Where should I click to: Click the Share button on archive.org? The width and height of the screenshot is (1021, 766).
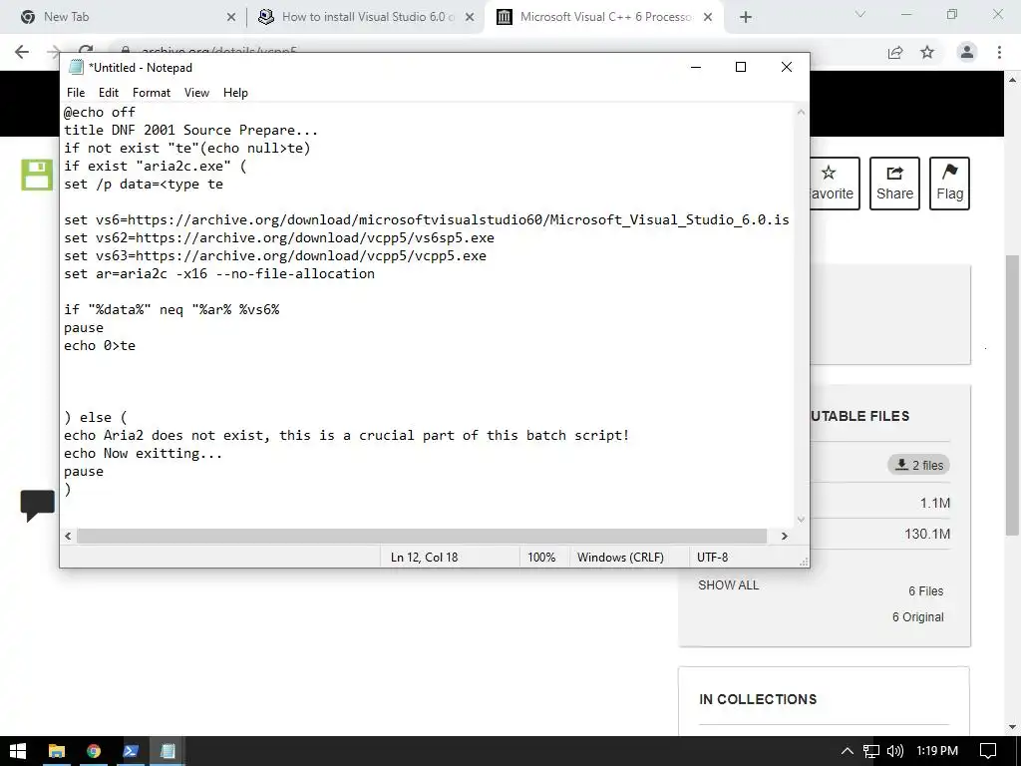(x=894, y=184)
